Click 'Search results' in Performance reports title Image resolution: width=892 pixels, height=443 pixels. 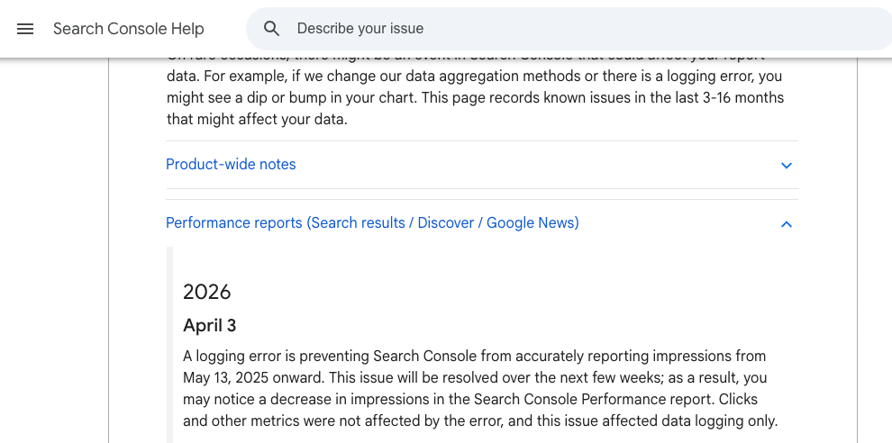(360, 223)
